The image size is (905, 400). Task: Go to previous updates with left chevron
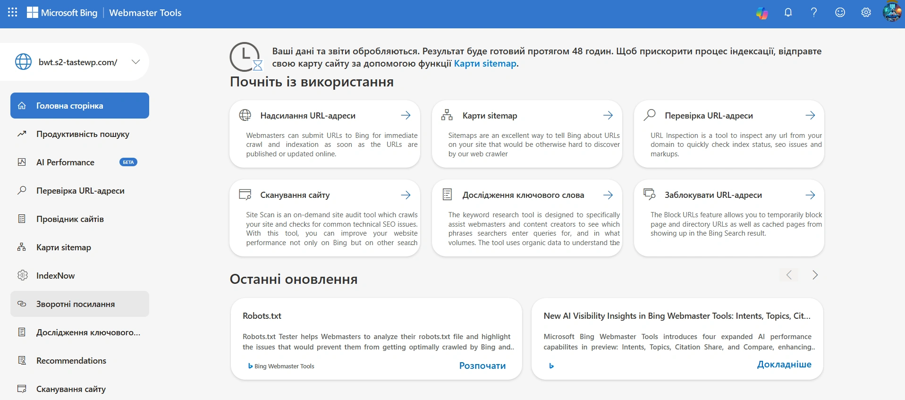tap(789, 275)
